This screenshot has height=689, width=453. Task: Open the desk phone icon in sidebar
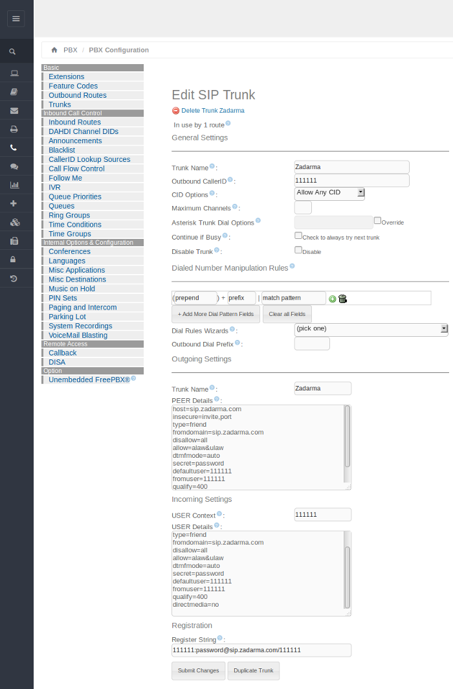14,241
